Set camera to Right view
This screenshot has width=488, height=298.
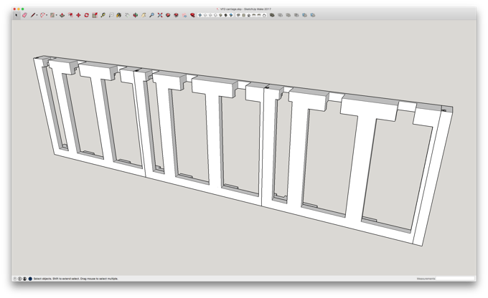[x=253, y=15]
